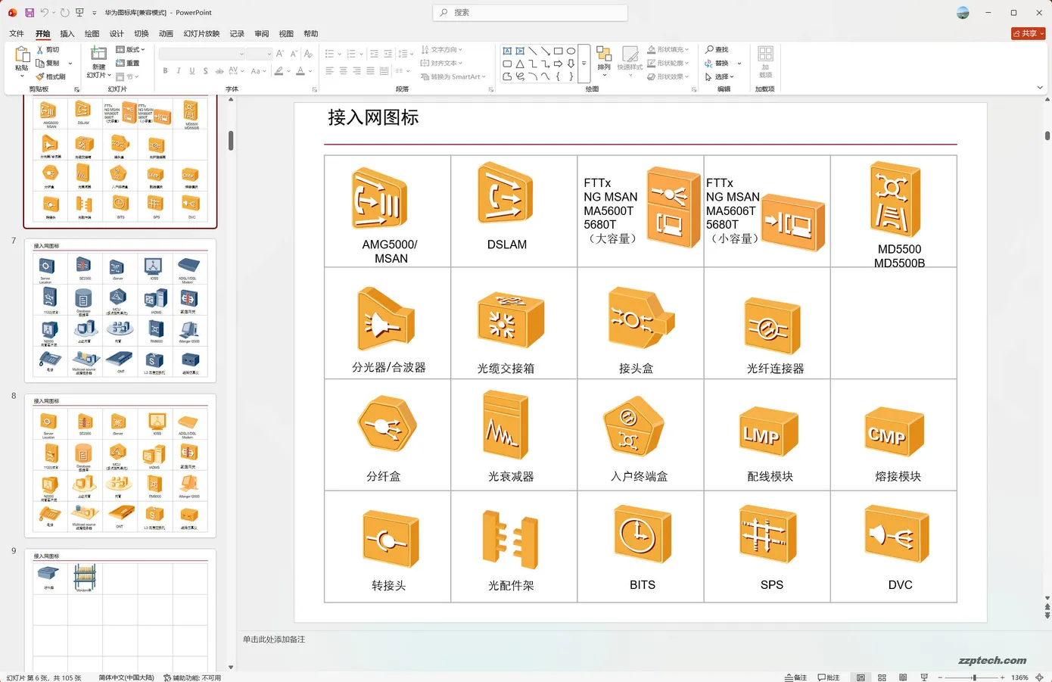This screenshot has height=682, width=1052.
Task: Toggle Bold formatting
Action: pos(165,71)
